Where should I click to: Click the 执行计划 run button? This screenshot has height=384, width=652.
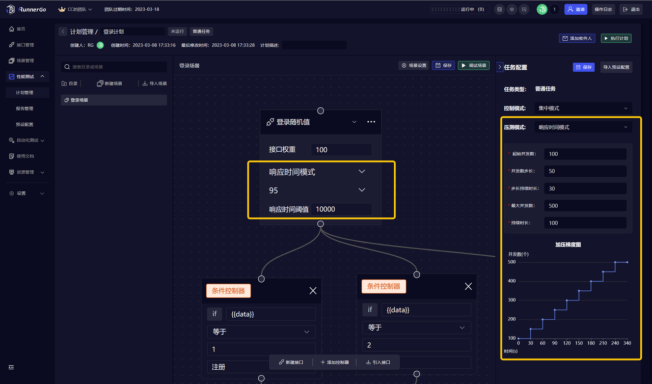616,38
